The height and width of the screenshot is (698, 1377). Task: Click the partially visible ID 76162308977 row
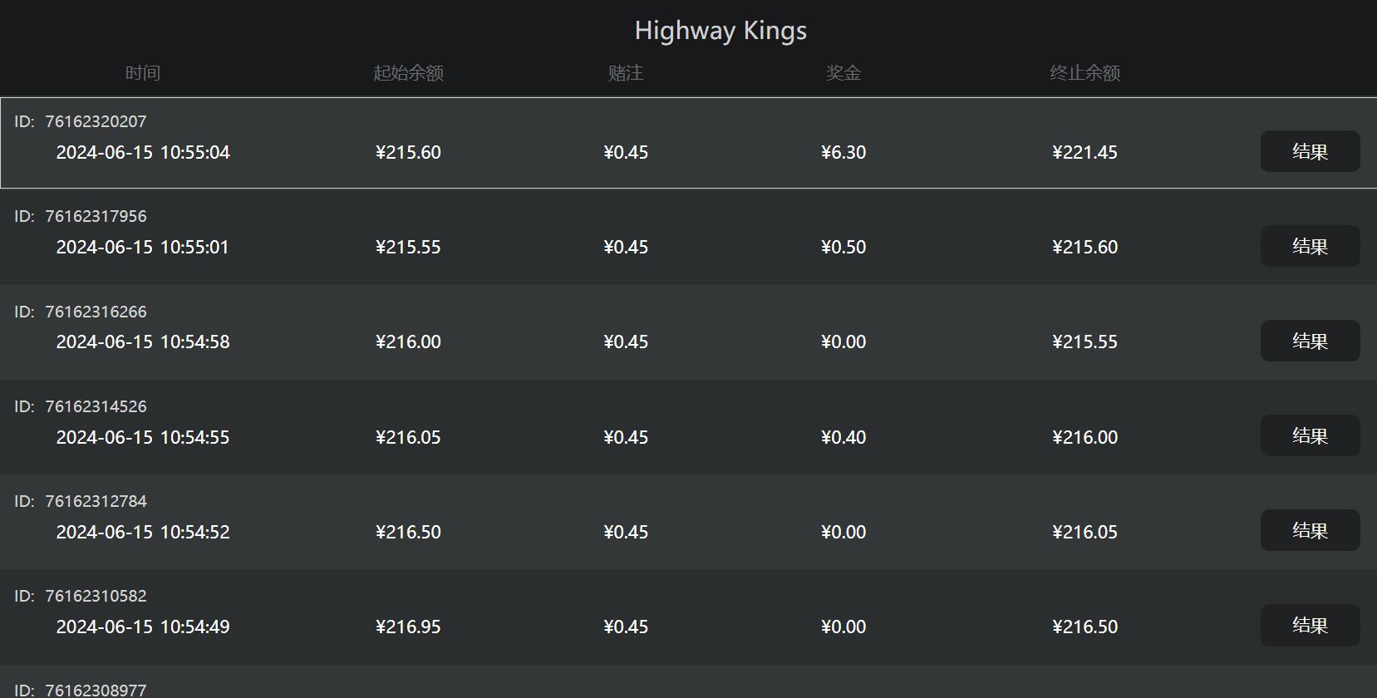81,690
